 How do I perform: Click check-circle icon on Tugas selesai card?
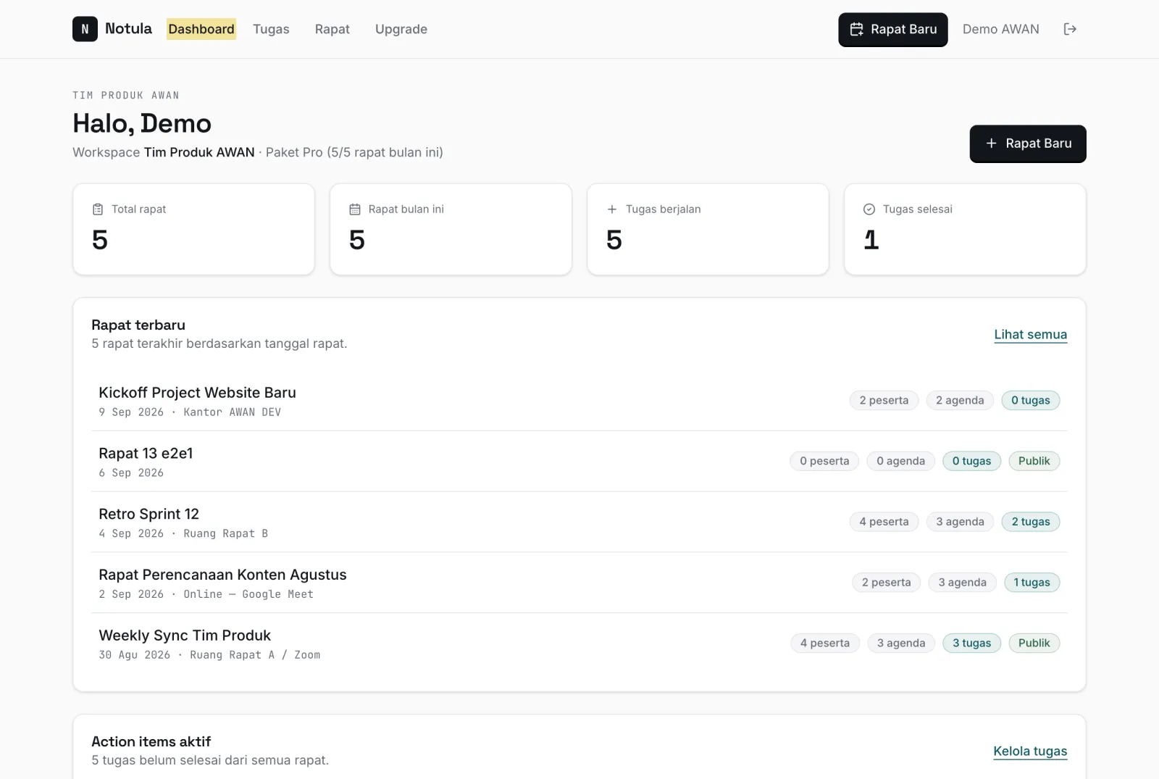(869, 209)
